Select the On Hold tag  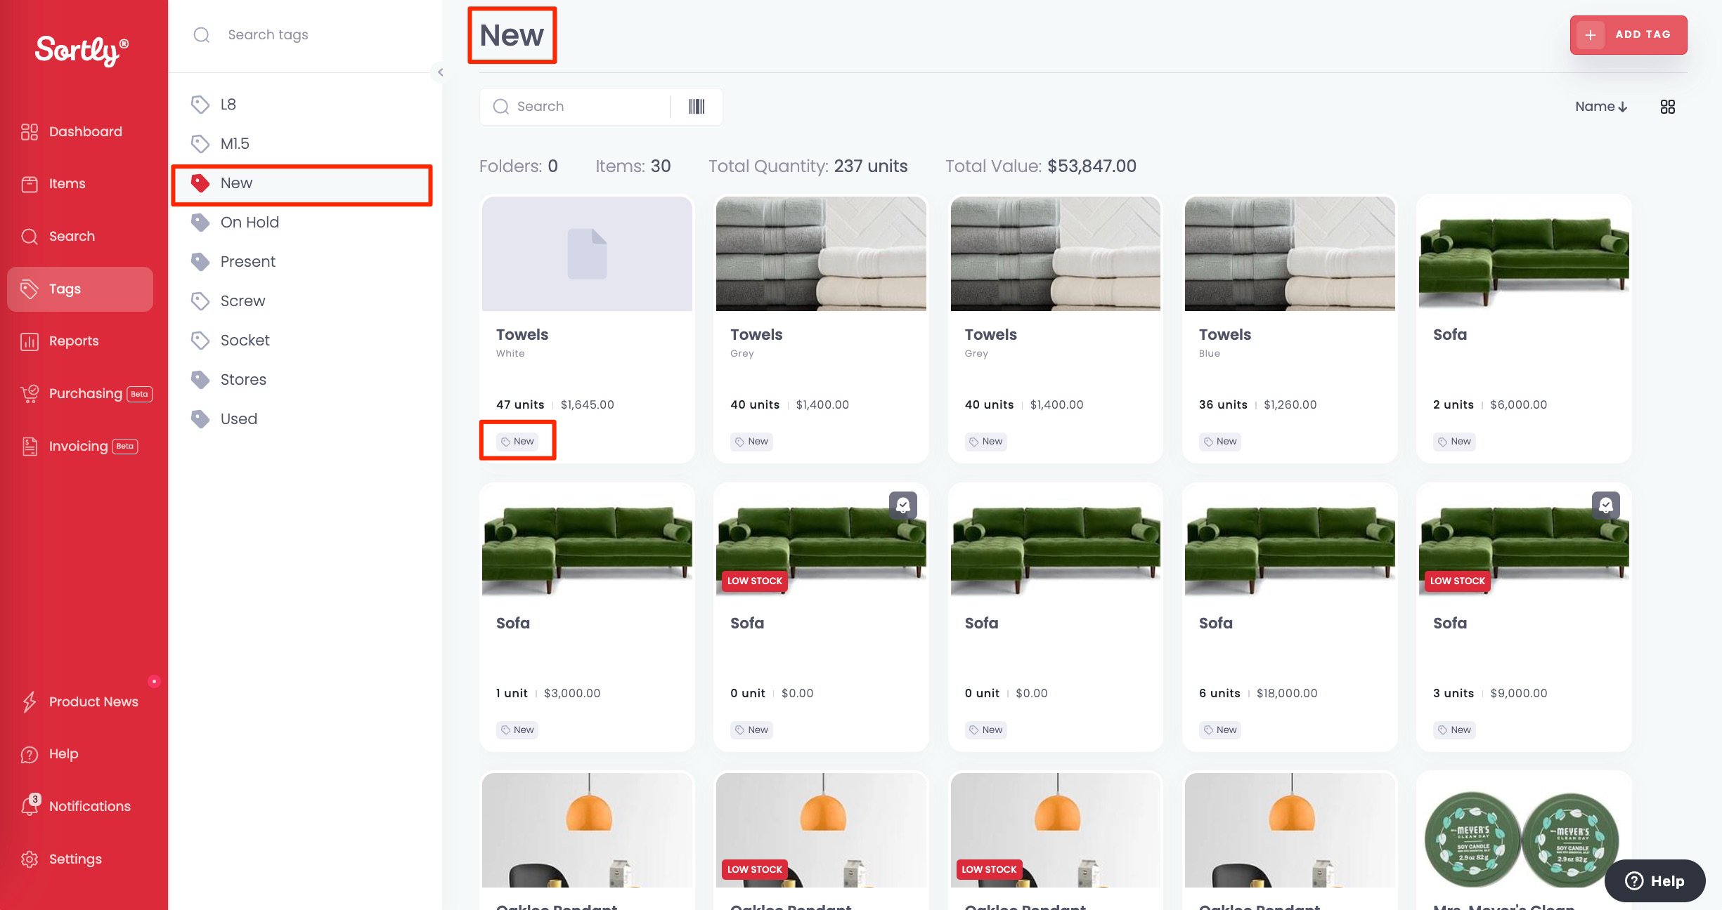(250, 223)
